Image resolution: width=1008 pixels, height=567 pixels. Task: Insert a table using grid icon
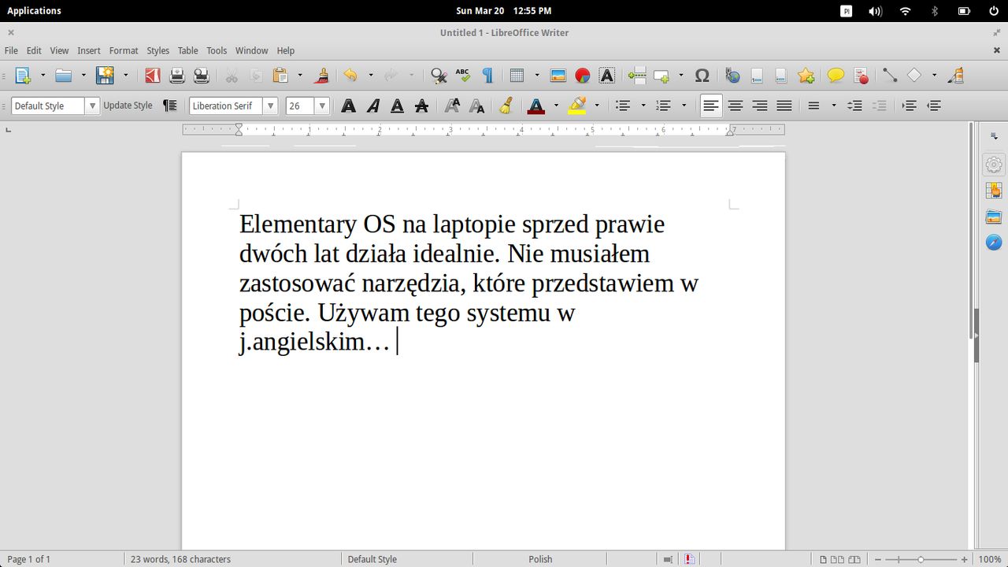[x=517, y=76]
